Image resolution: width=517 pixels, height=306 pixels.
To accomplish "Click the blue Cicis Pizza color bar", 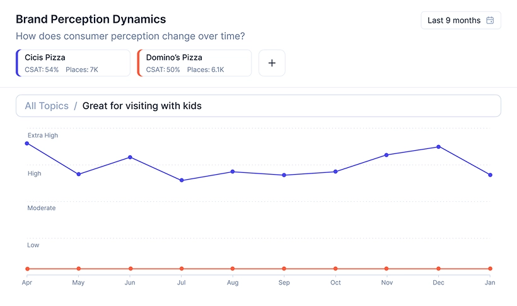I will click(18, 63).
